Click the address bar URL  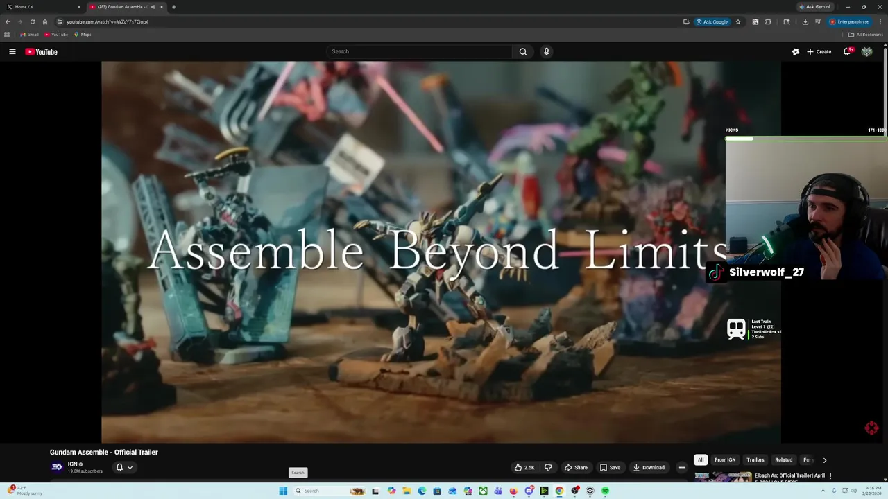[x=108, y=21]
